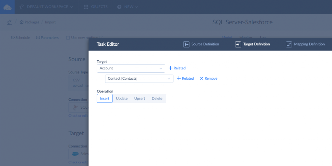Select the Update operation

coord(122,99)
